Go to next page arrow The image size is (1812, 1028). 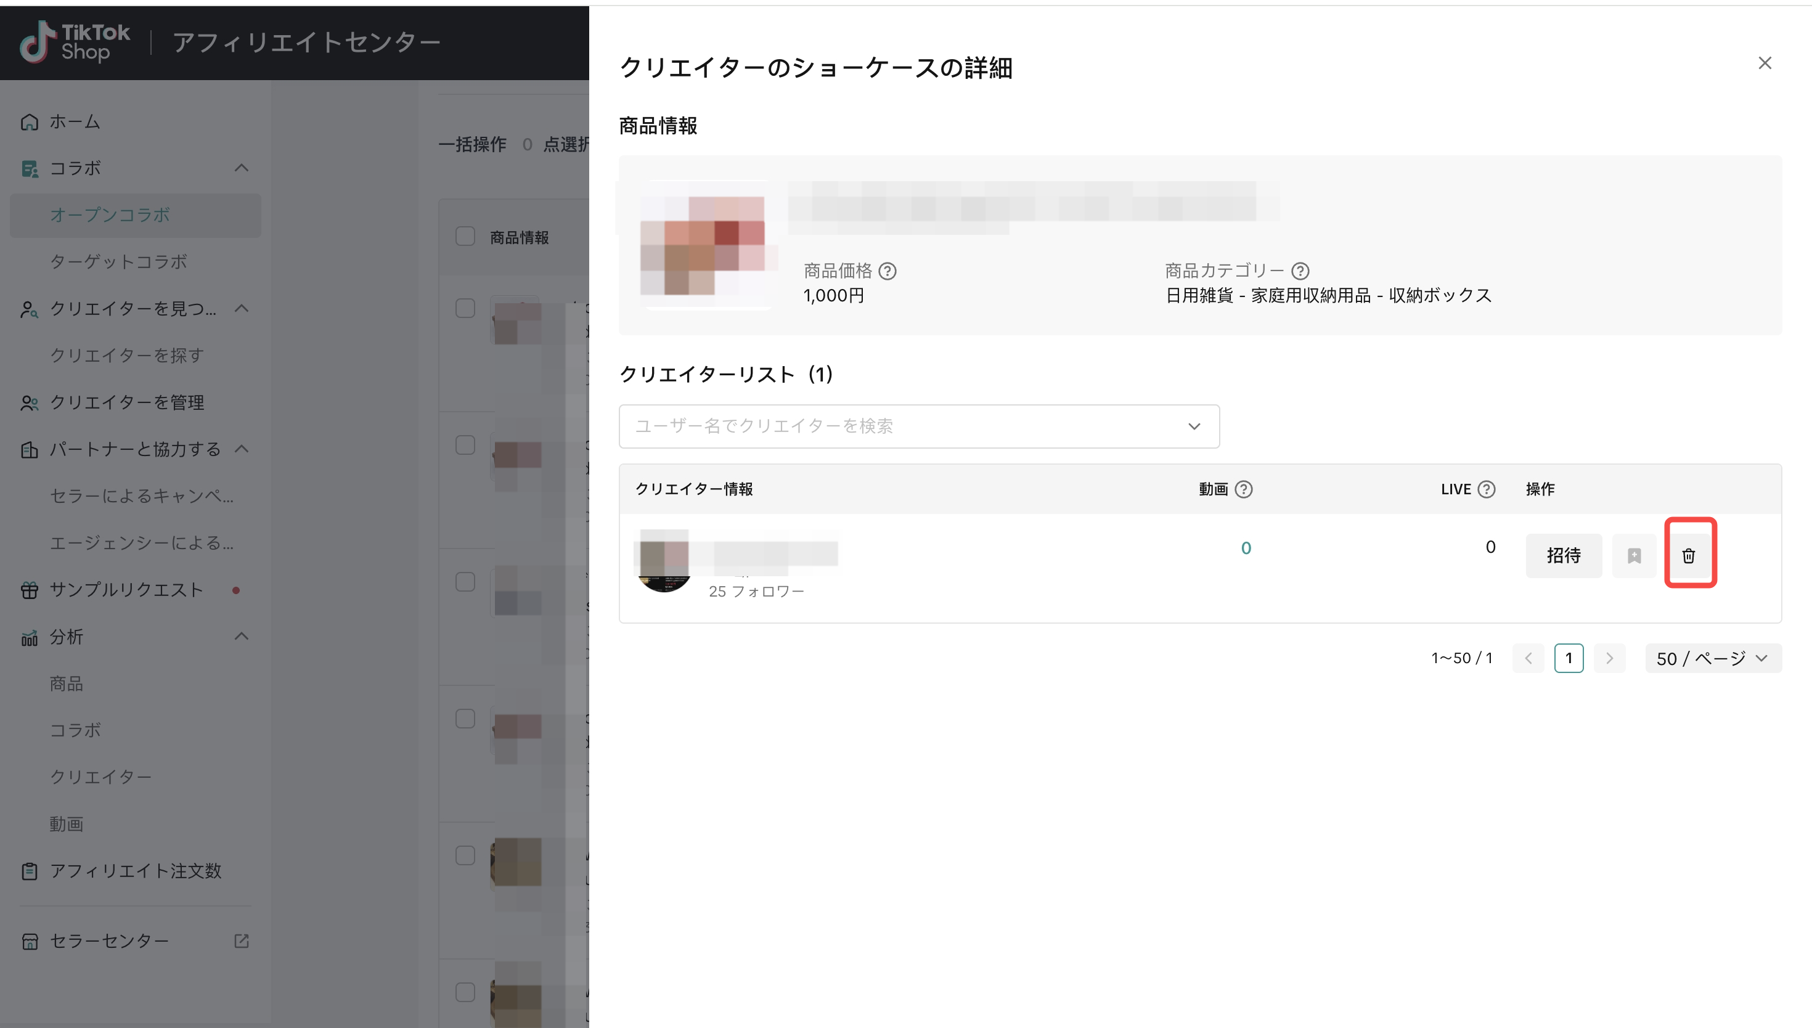click(1609, 658)
